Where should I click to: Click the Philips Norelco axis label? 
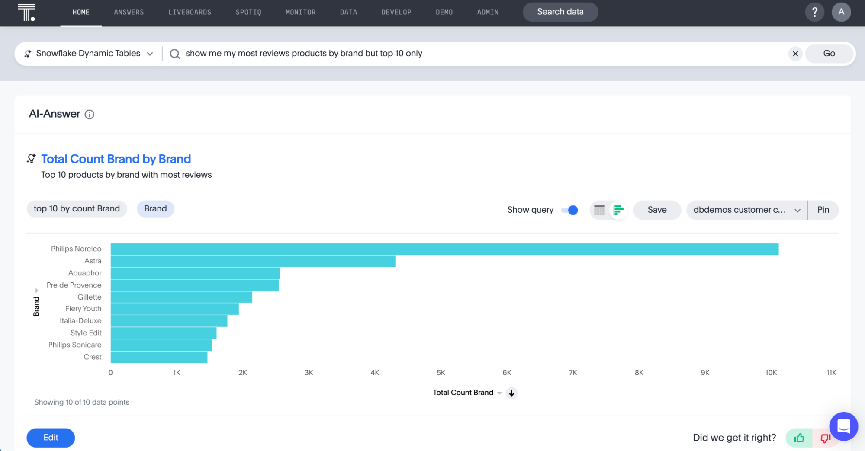76,249
